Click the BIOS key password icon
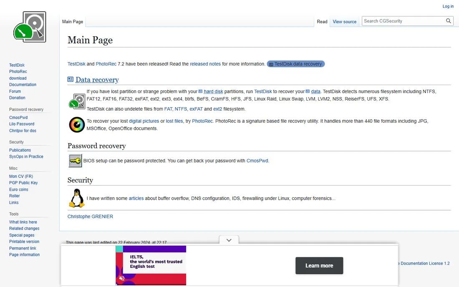Viewport: 459px width, 287px height. tap(75, 161)
